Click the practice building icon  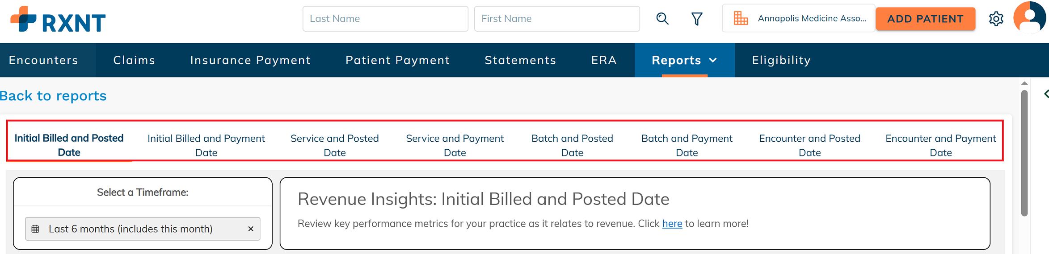(741, 18)
